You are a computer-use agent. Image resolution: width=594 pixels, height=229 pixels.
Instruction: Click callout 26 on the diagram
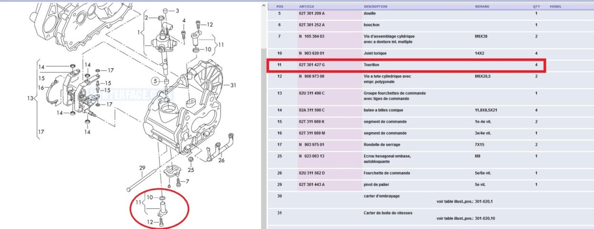[x=221, y=160]
